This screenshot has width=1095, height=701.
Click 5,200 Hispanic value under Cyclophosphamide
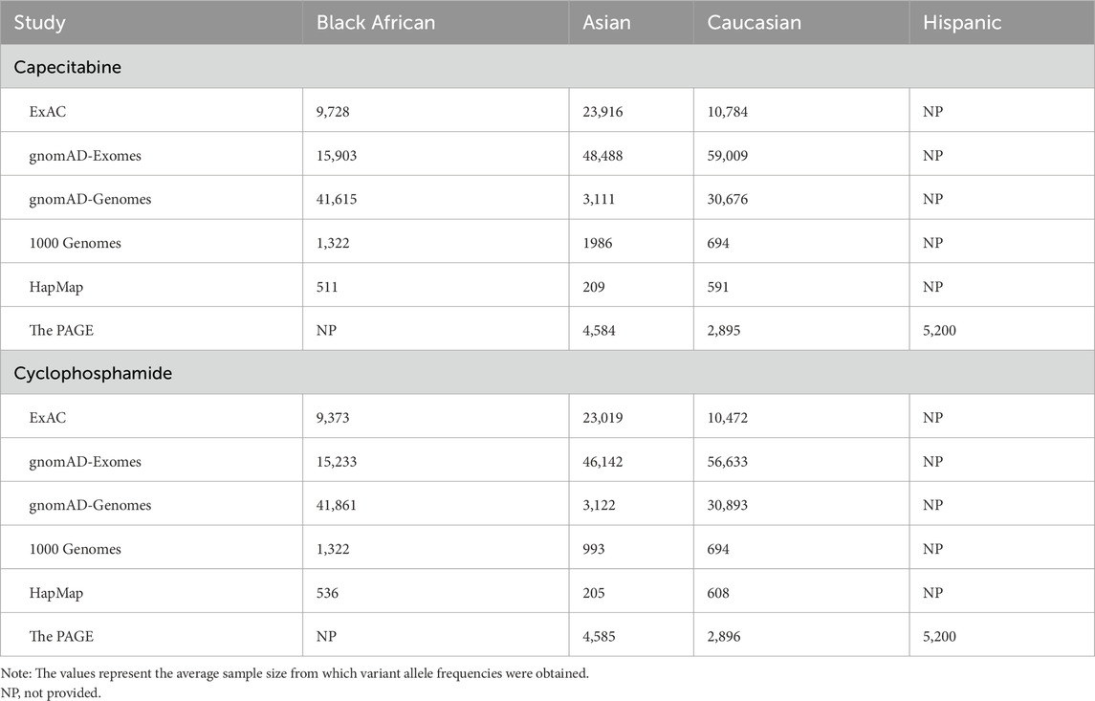click(x=939, y=636)
